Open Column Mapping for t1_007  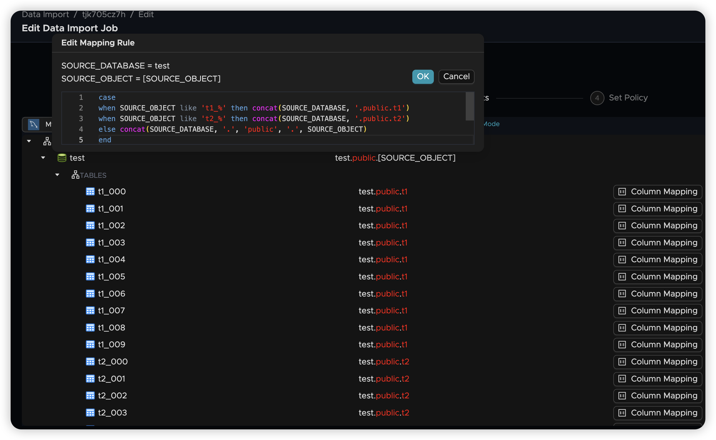tap(658, 311)
